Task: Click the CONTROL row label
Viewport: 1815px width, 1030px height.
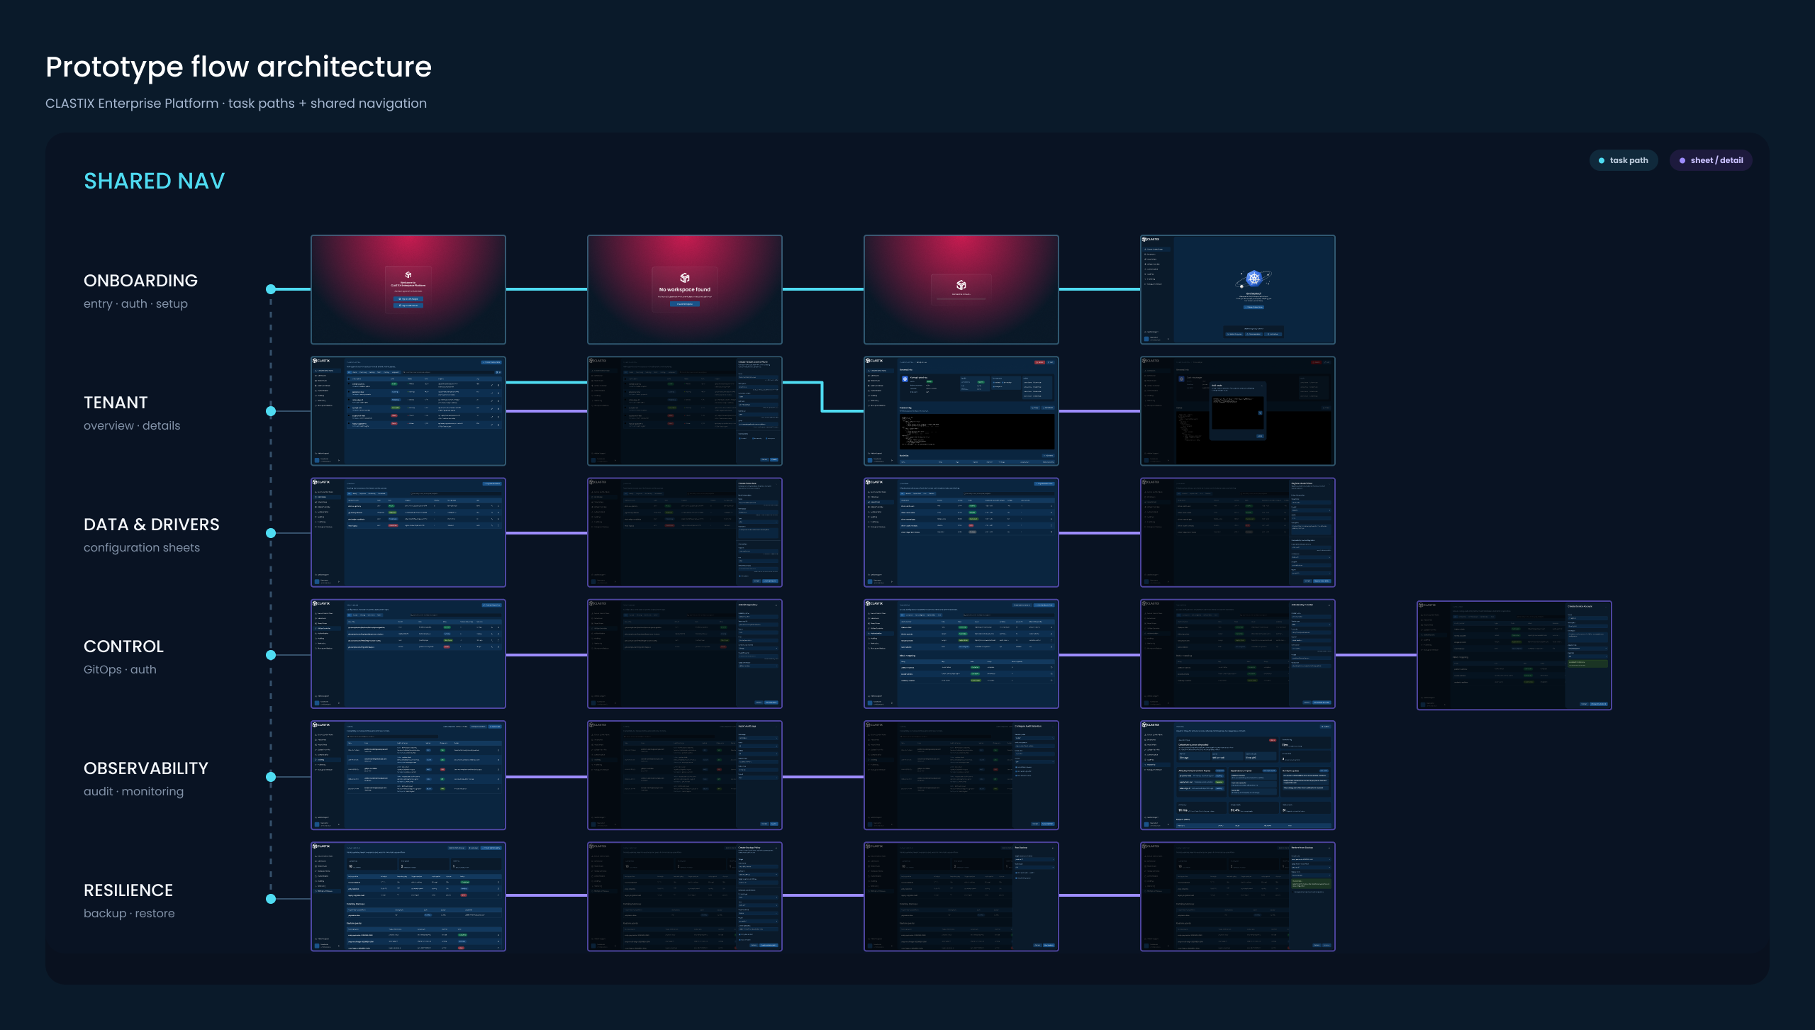Action: 123,646
